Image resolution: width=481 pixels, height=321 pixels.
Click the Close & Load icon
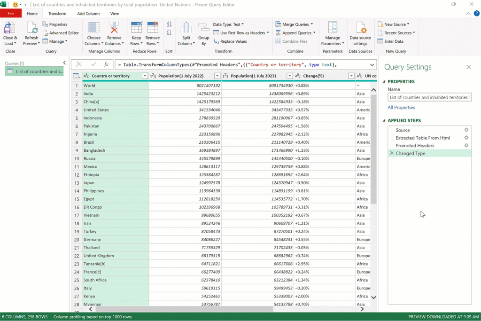point(9,28)
